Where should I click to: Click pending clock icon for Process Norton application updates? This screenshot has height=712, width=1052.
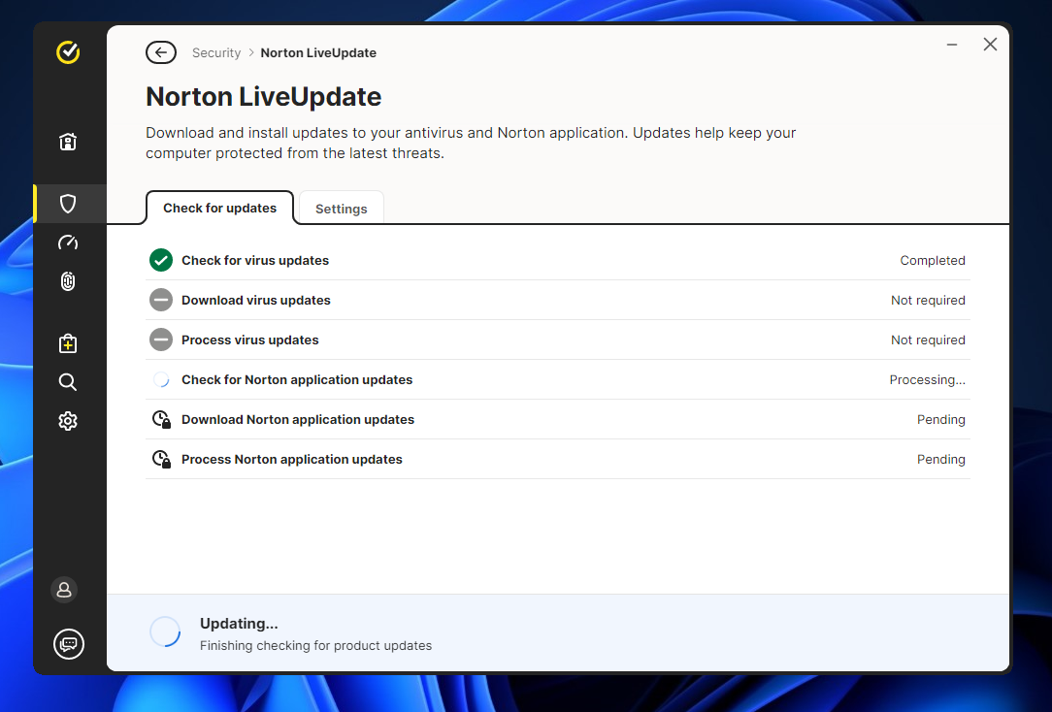pyautogui.click(x=161, y=459)
